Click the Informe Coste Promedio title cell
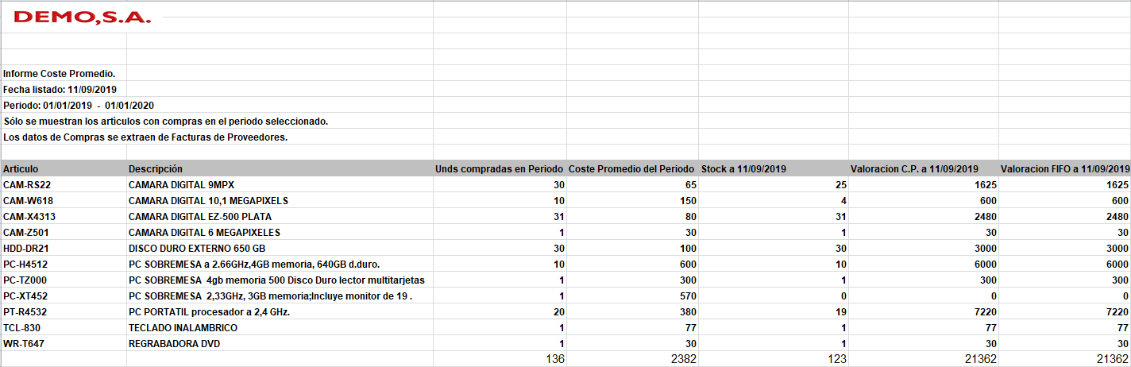This screenshot has width=1131, height=367. pos(64,73)
